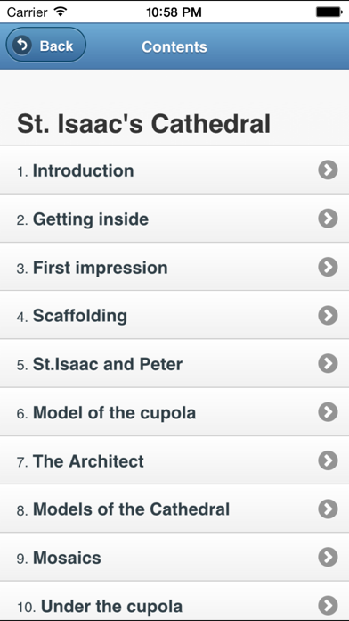Open St.Isaac and Peter item
This screenshot has width=349, height=621.
pos(174,363)
